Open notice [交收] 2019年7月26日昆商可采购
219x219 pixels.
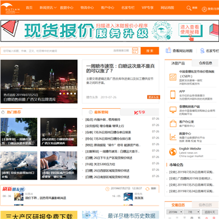[x=192, y=172]
